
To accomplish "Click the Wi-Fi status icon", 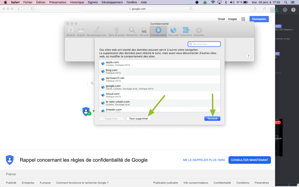I will click(213, 2).
